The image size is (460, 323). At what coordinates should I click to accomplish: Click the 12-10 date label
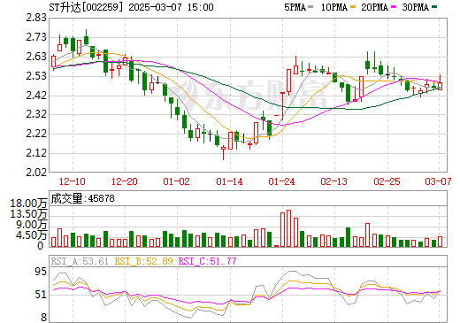73,181
